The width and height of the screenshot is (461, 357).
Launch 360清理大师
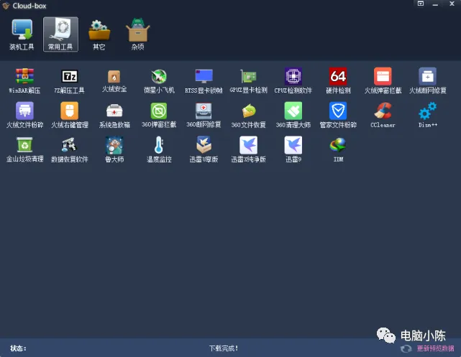pyautogui.click(x=293, y=115)
